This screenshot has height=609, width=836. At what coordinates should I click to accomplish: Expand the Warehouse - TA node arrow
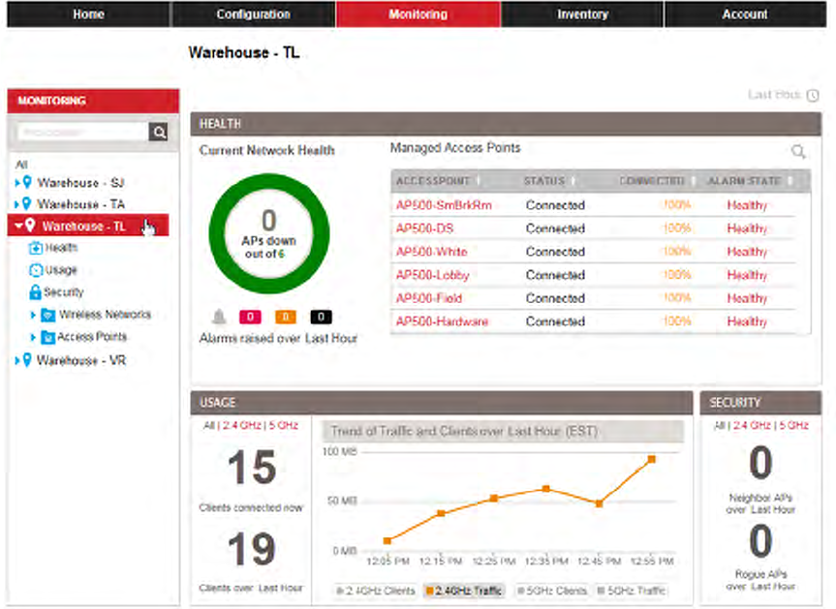click(17, 204)
